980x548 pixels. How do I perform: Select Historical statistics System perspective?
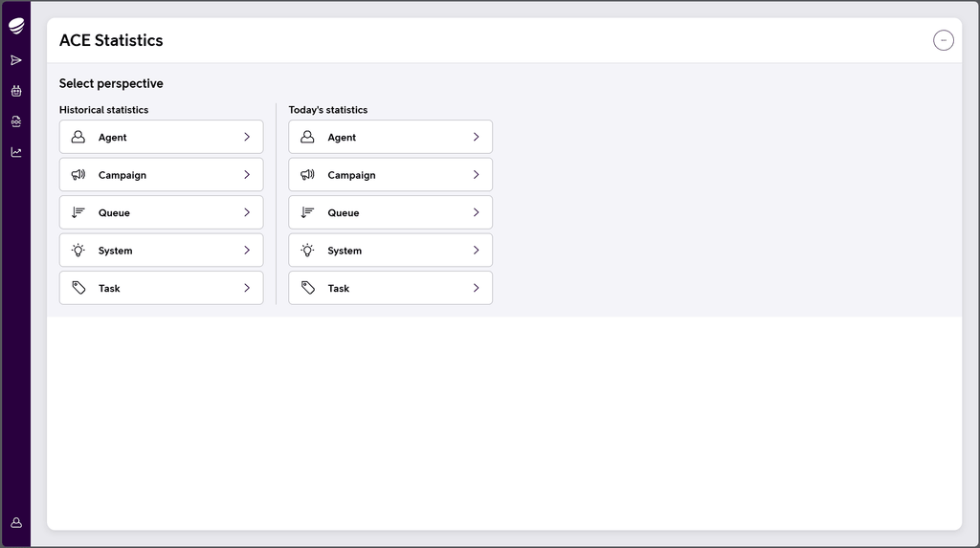tap(161, 250)
